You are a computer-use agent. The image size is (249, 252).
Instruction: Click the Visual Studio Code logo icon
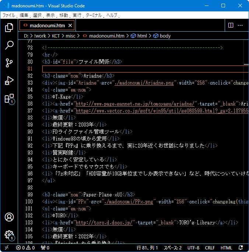click(6, 6)
